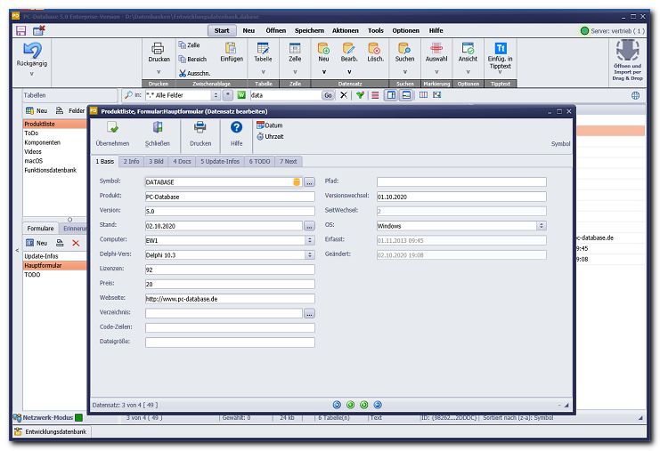The width and height of the screenshot is (660, 451).
Task: Open the Delphi-Vers dropdown
Action: (310, 255)
